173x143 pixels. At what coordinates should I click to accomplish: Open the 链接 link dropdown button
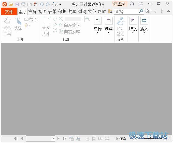point(133,25)
